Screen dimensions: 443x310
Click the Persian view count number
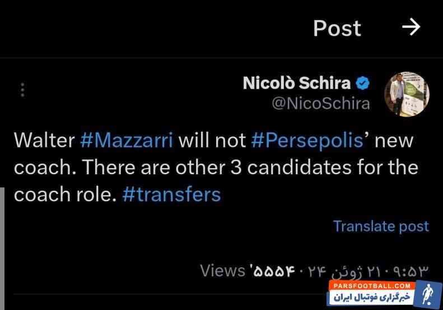273,271
